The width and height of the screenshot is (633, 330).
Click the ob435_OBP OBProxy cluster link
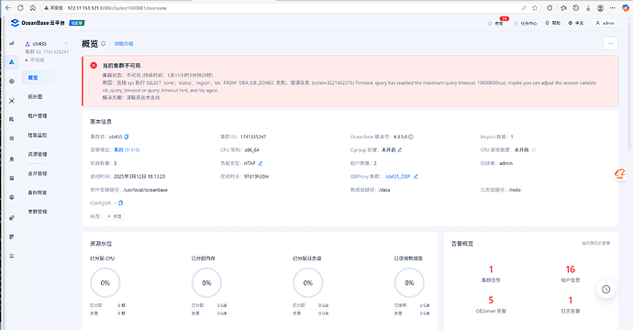coord(397,177)
